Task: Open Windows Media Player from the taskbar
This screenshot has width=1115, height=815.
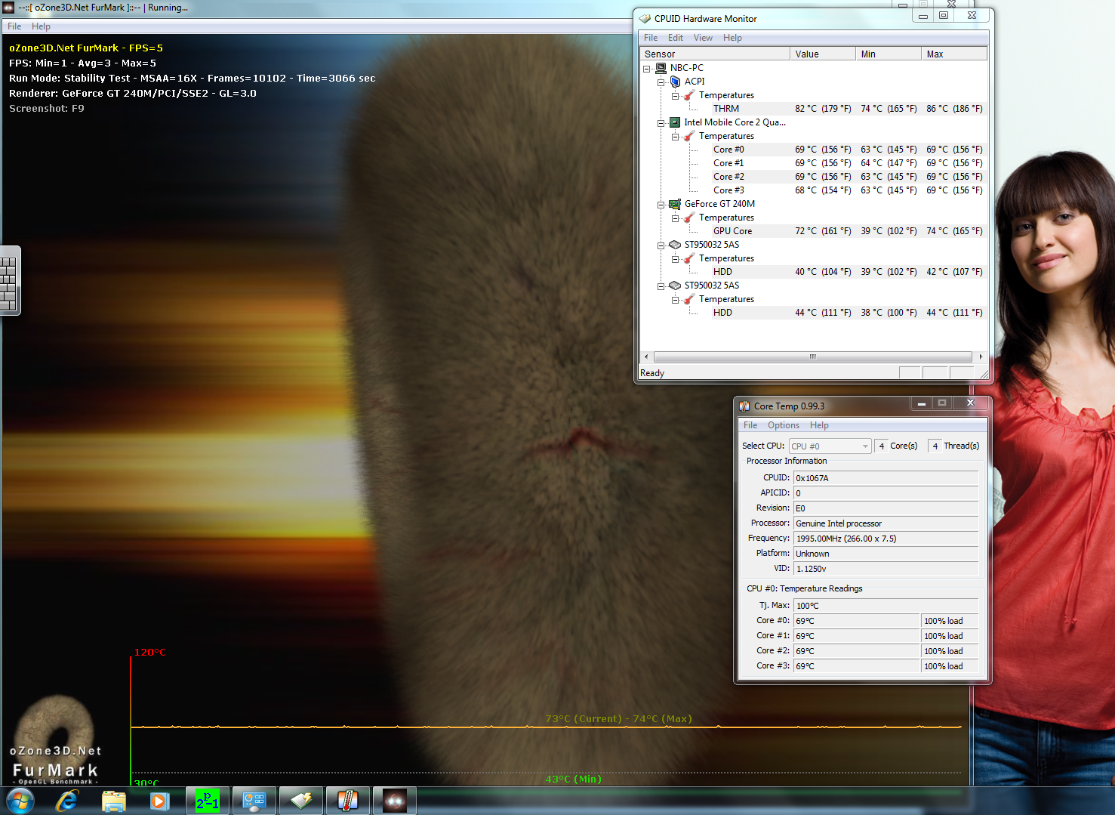Action: click(159, 801)
